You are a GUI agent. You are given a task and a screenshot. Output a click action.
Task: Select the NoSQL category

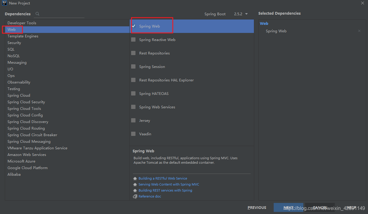pyautogui.click(x=67, y=56)
